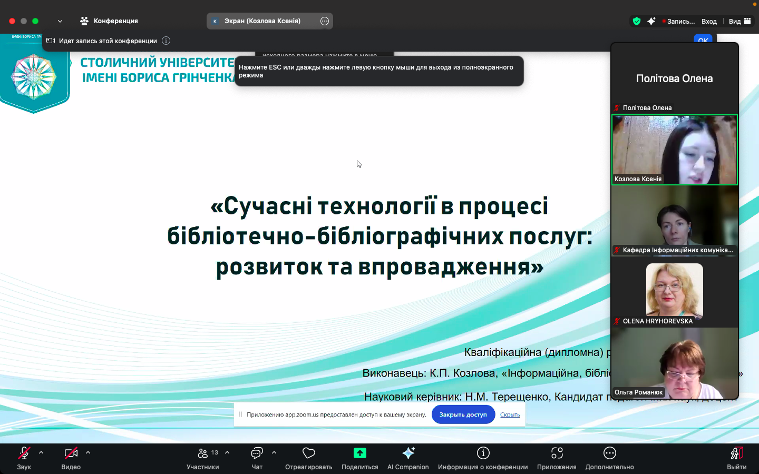Expand the chevron next to Участники

click(227, 452)
